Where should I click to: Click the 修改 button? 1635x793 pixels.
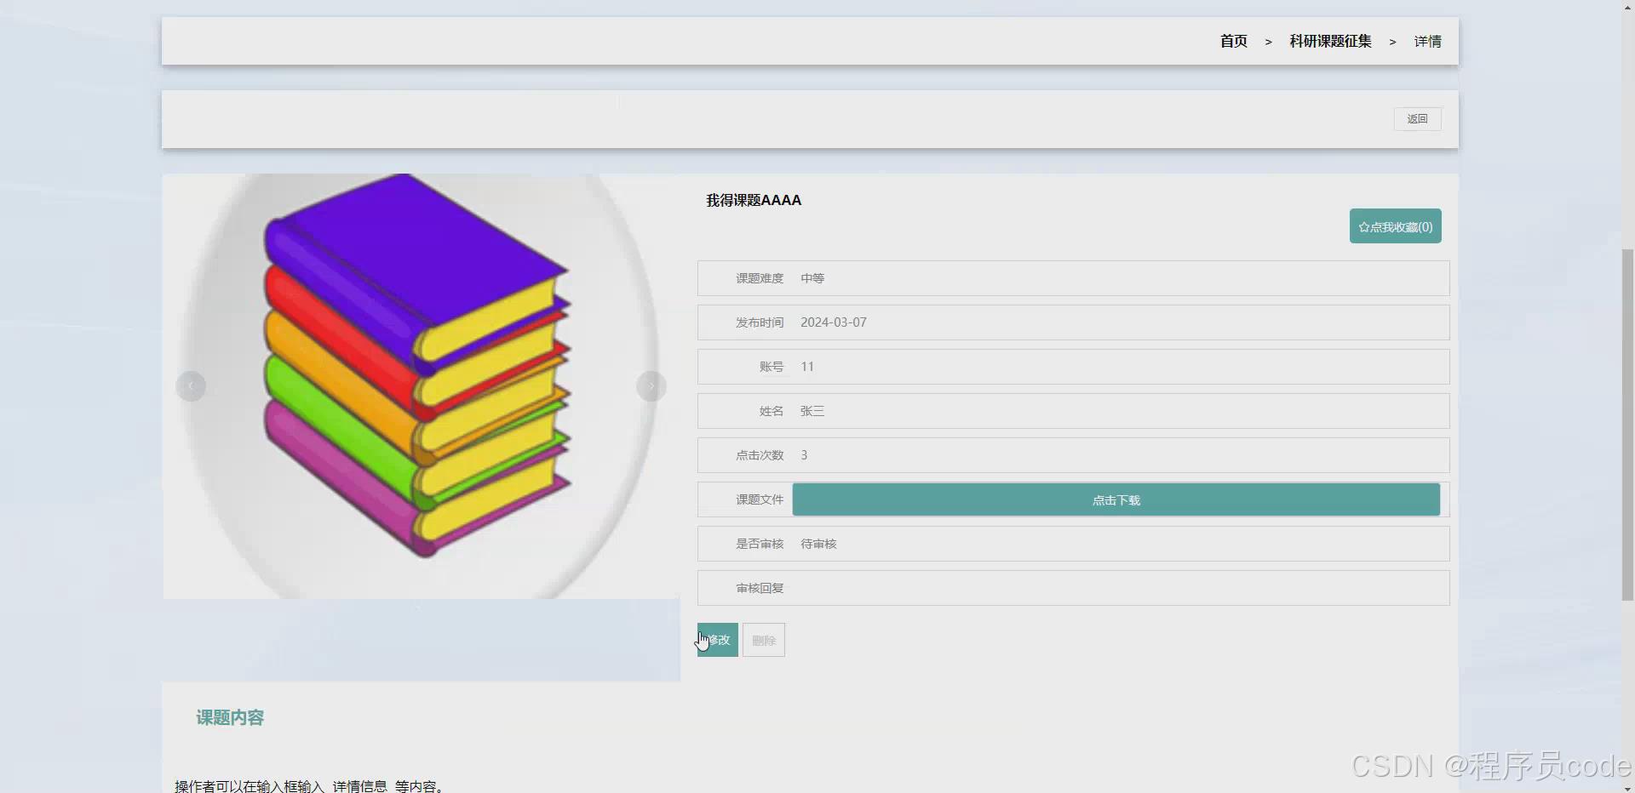[x=718, y=640]
